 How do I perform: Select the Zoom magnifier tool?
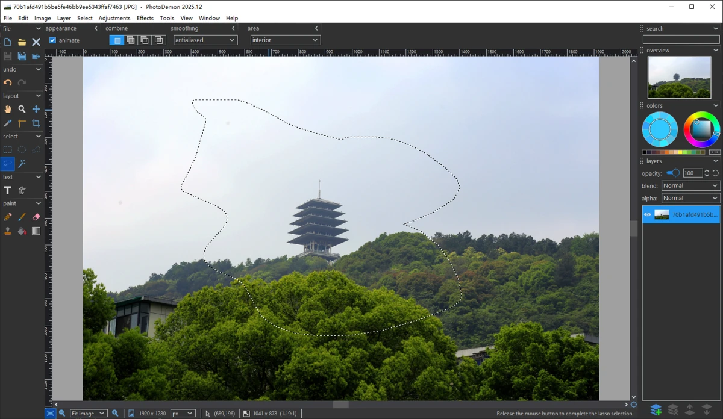pyautogui.click(x=22, y=109)
